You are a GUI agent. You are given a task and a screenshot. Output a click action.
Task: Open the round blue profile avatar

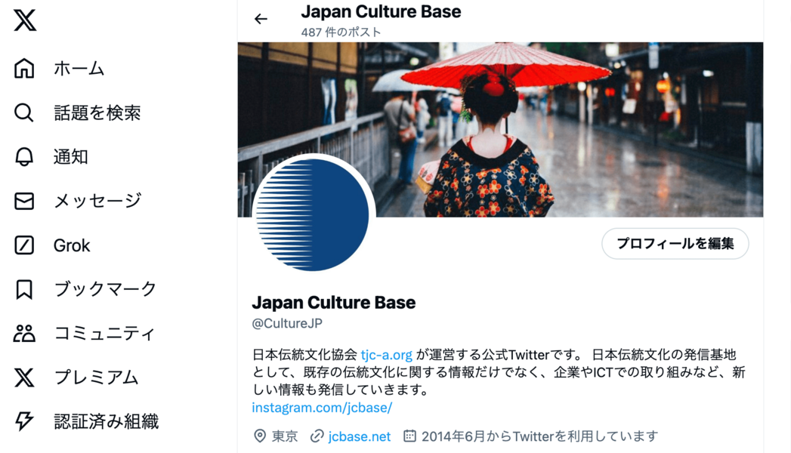pos(313,214)
